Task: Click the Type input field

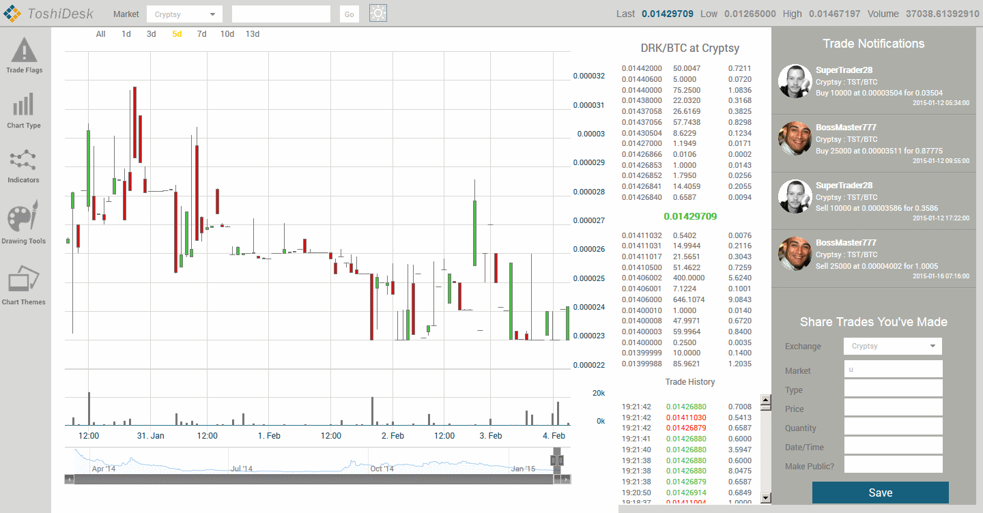Action: tap(893, 388)
